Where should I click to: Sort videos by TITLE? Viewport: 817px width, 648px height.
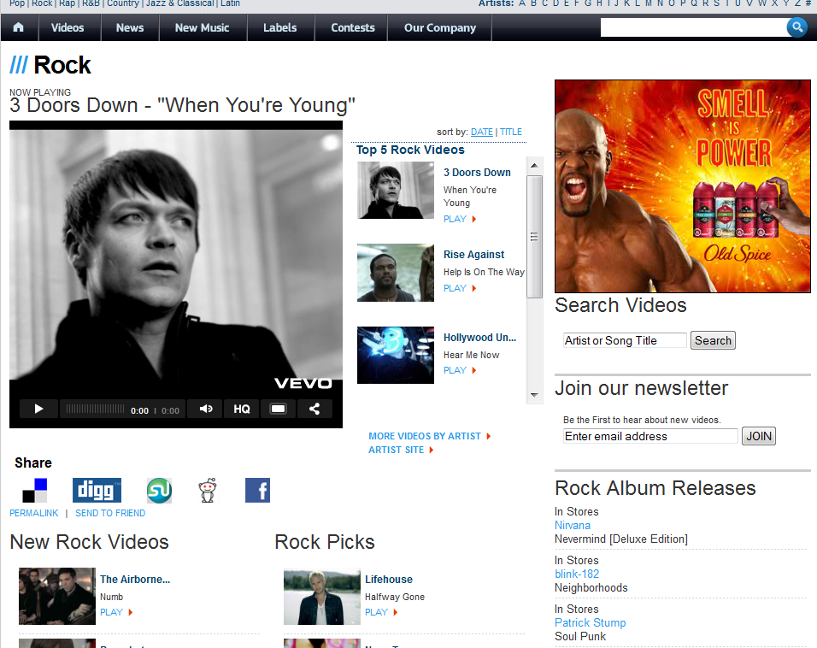(511, 132)
